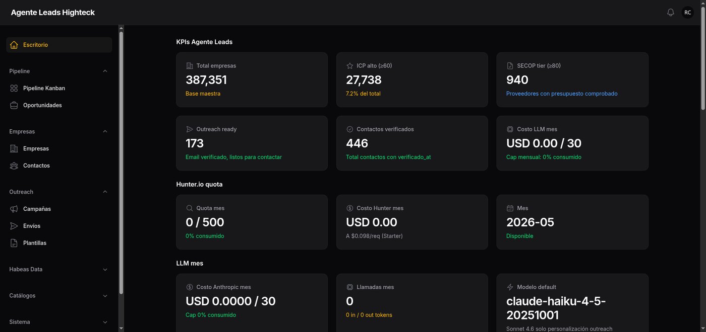Go to Escritorio dashboard
This screenshot has width=706, height=332.
(59, 45)
